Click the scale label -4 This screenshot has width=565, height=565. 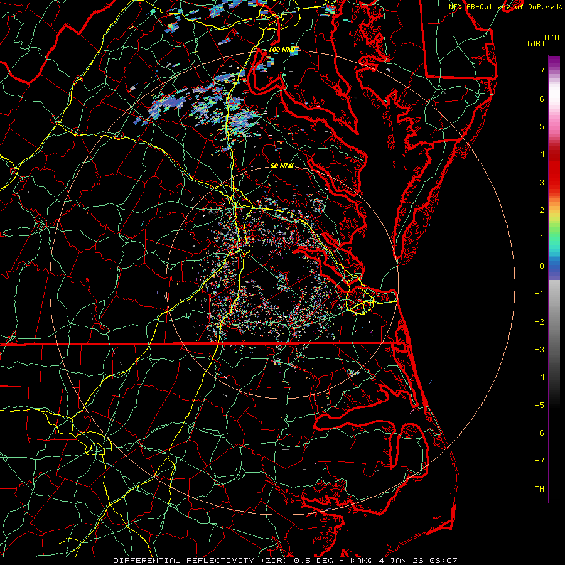539,377
